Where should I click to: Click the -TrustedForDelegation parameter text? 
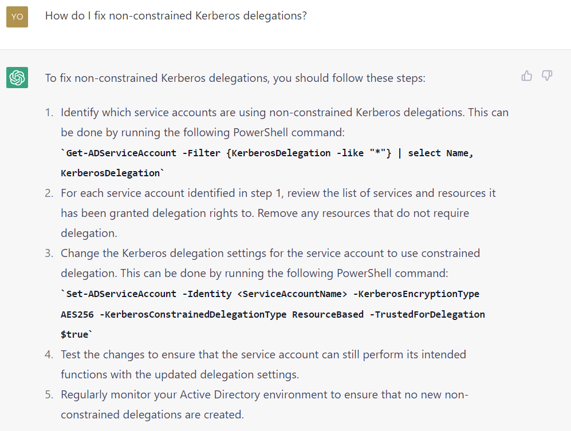point(430,314)
